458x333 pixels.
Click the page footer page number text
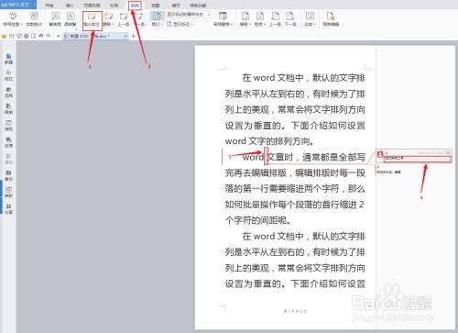(295, 311)
